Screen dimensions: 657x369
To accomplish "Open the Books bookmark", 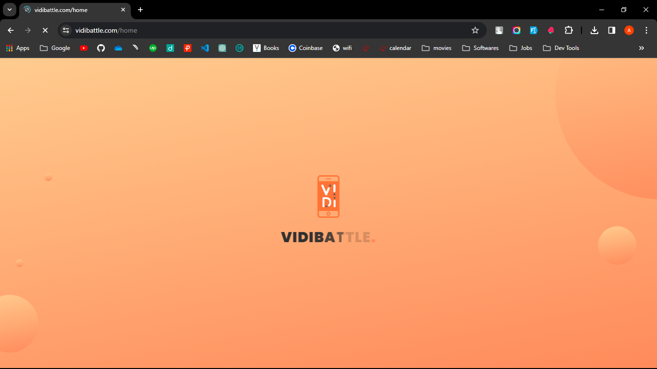I will (x=266, y=48).
